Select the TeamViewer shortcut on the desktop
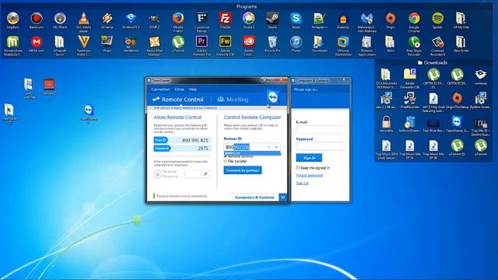Image resolution: width=498 pixels, height=280 pixels. coord(89,114)
